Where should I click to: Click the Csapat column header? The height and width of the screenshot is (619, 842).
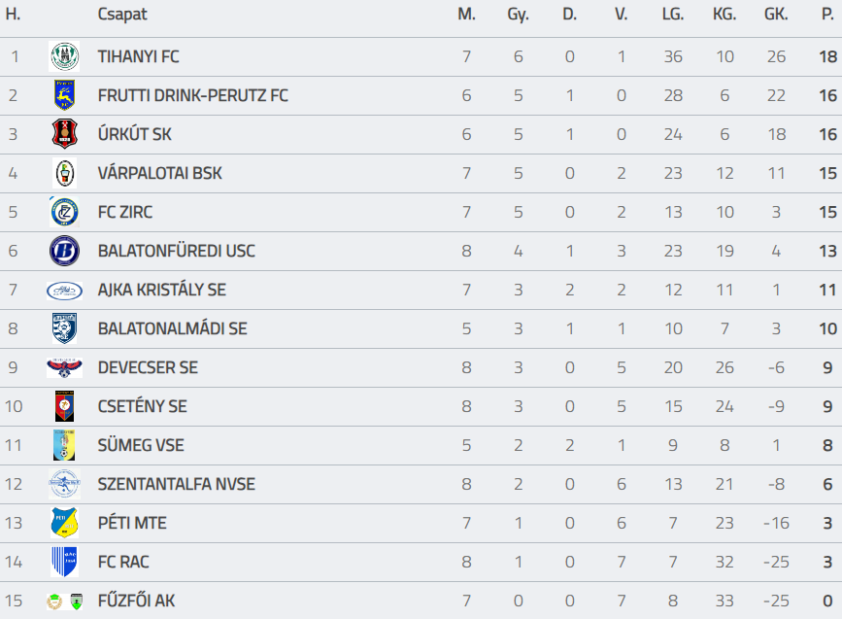coord(122,15)
